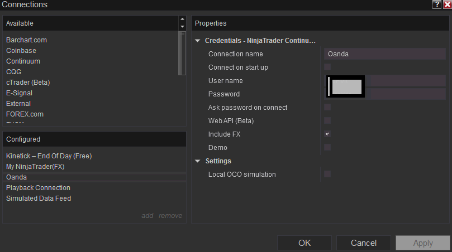Select Kinetick – End Of Day (Free)
This screenshot has width=452, height=252.
49,156
